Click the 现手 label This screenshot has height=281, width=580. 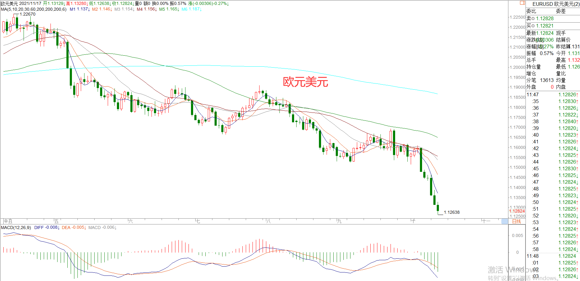561,33
